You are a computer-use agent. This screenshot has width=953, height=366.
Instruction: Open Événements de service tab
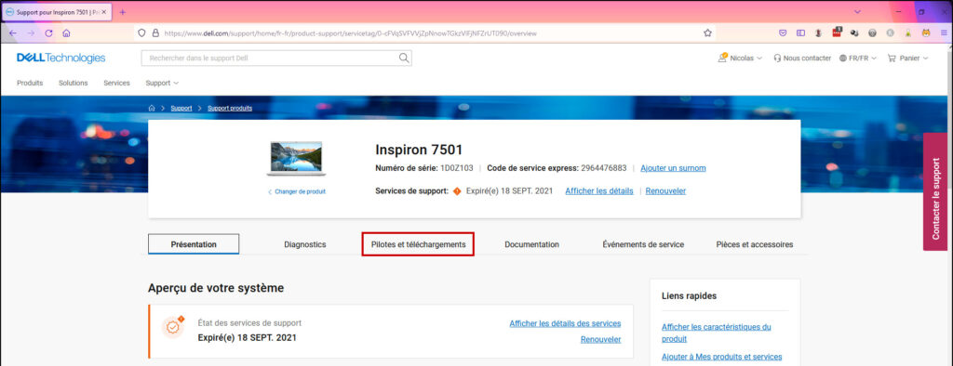643,244
